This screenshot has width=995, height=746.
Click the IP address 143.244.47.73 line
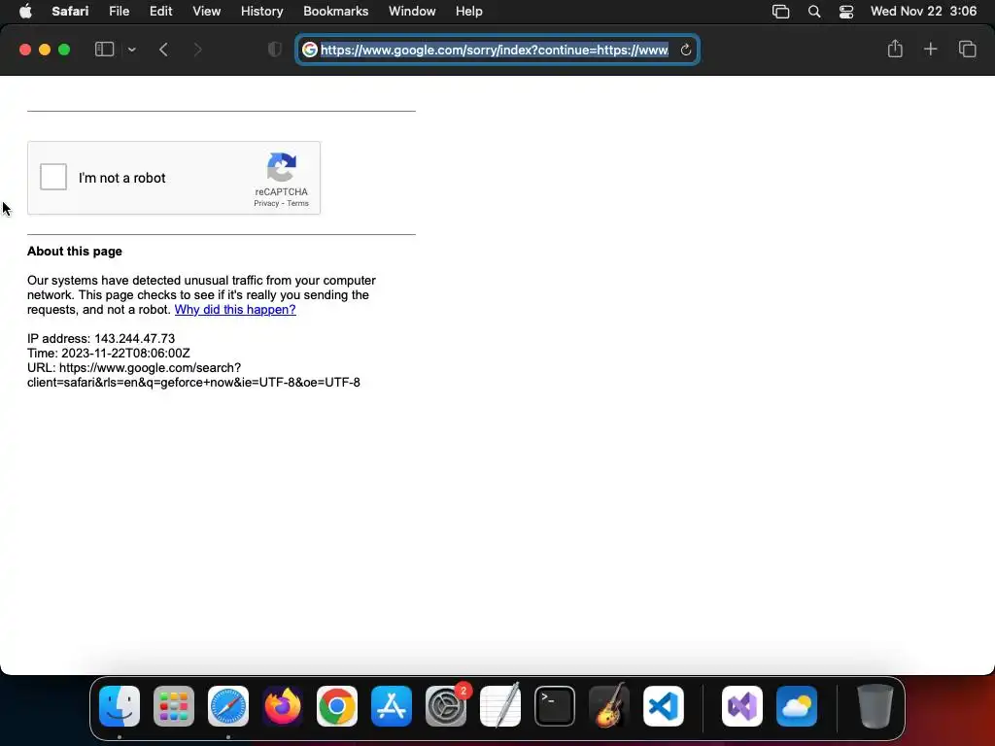coord(101,339)
